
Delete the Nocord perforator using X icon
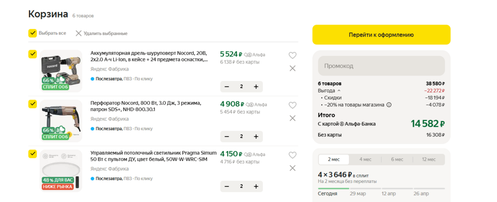[292, 118]
